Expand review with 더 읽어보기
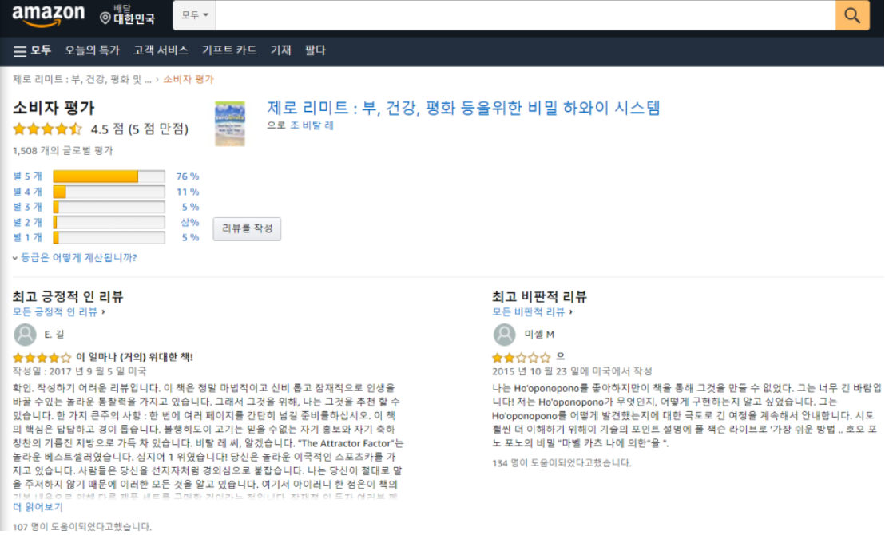 click(x=38, y=507)
